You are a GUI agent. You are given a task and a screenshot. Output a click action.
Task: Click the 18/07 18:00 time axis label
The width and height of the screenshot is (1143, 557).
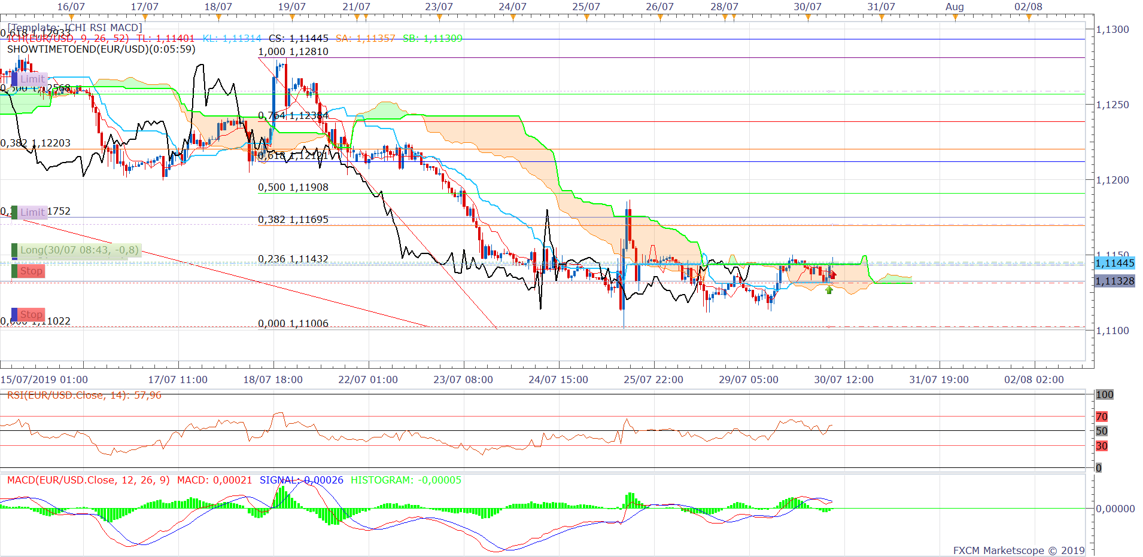point(273,380)
